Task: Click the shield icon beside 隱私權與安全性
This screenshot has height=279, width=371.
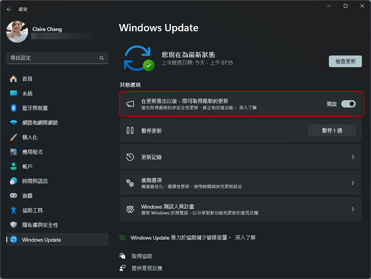Action: click(13, 225)
